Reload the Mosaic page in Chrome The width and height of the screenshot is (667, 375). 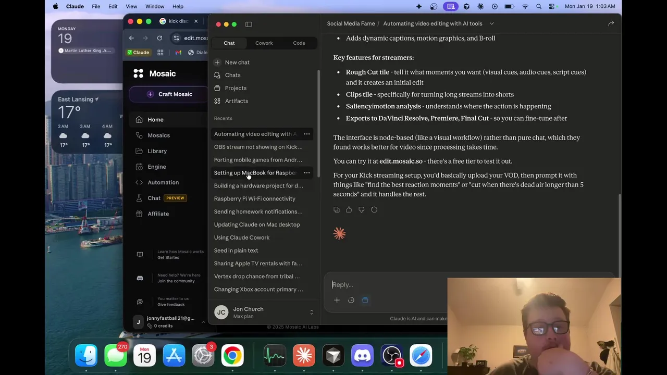(x=159, y=38)
